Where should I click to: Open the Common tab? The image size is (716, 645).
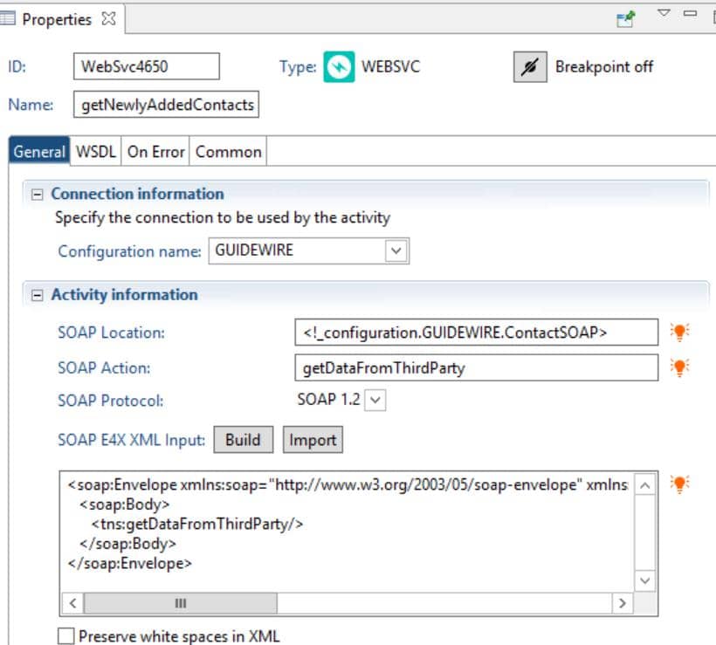click(x=228, y=151)
